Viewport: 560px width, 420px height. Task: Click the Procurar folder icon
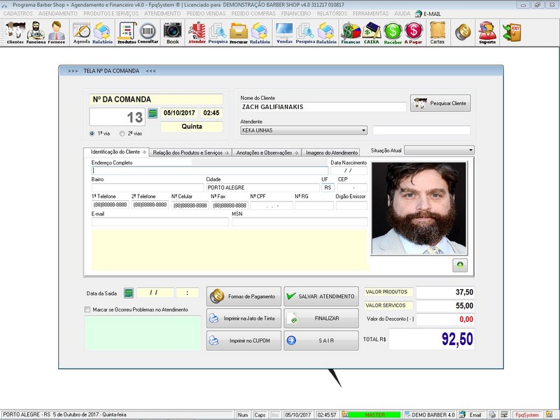[239, 32]
